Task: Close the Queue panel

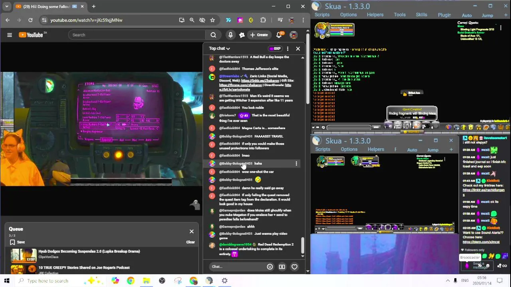Action: pos(192,232)
